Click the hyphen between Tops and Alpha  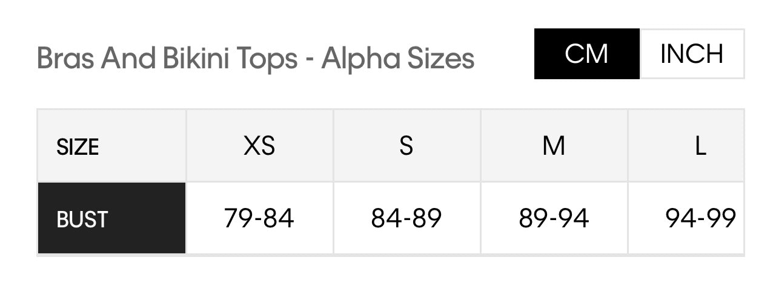coord(310,60)
